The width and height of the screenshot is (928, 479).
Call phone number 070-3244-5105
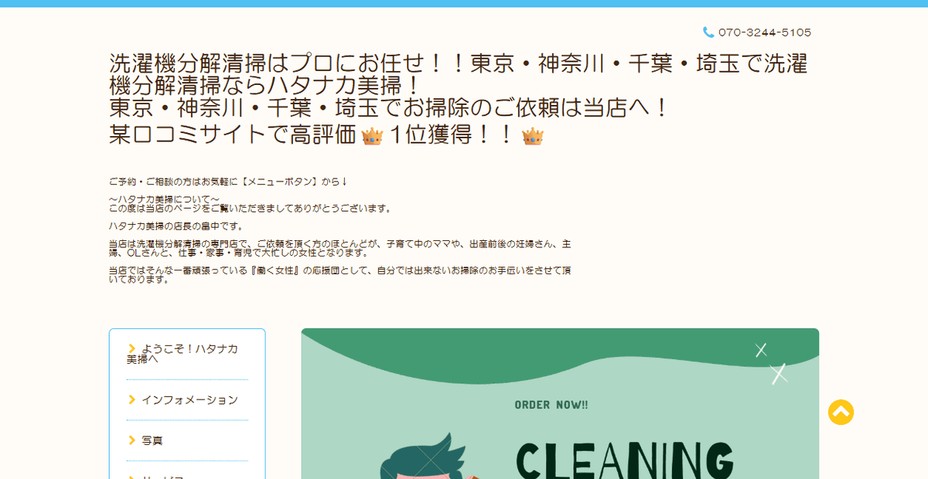click(765, 32)
